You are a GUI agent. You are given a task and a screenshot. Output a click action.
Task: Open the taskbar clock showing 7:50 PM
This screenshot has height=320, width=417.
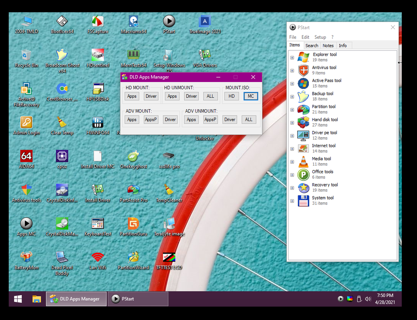click(385, 299)
